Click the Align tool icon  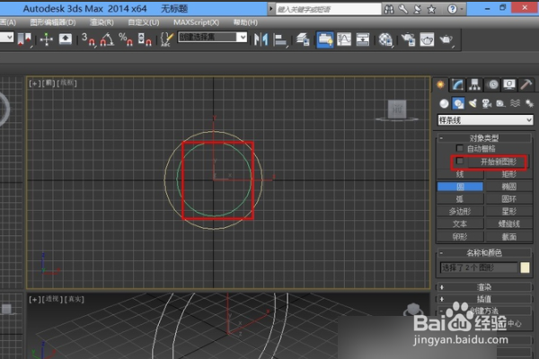pos(279,39)
